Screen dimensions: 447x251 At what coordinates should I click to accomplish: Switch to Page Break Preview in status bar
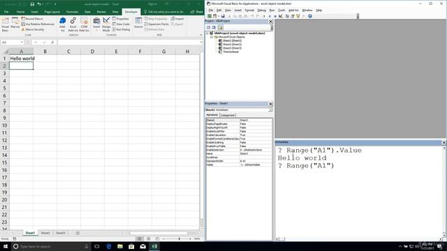(x=157, y=238)
